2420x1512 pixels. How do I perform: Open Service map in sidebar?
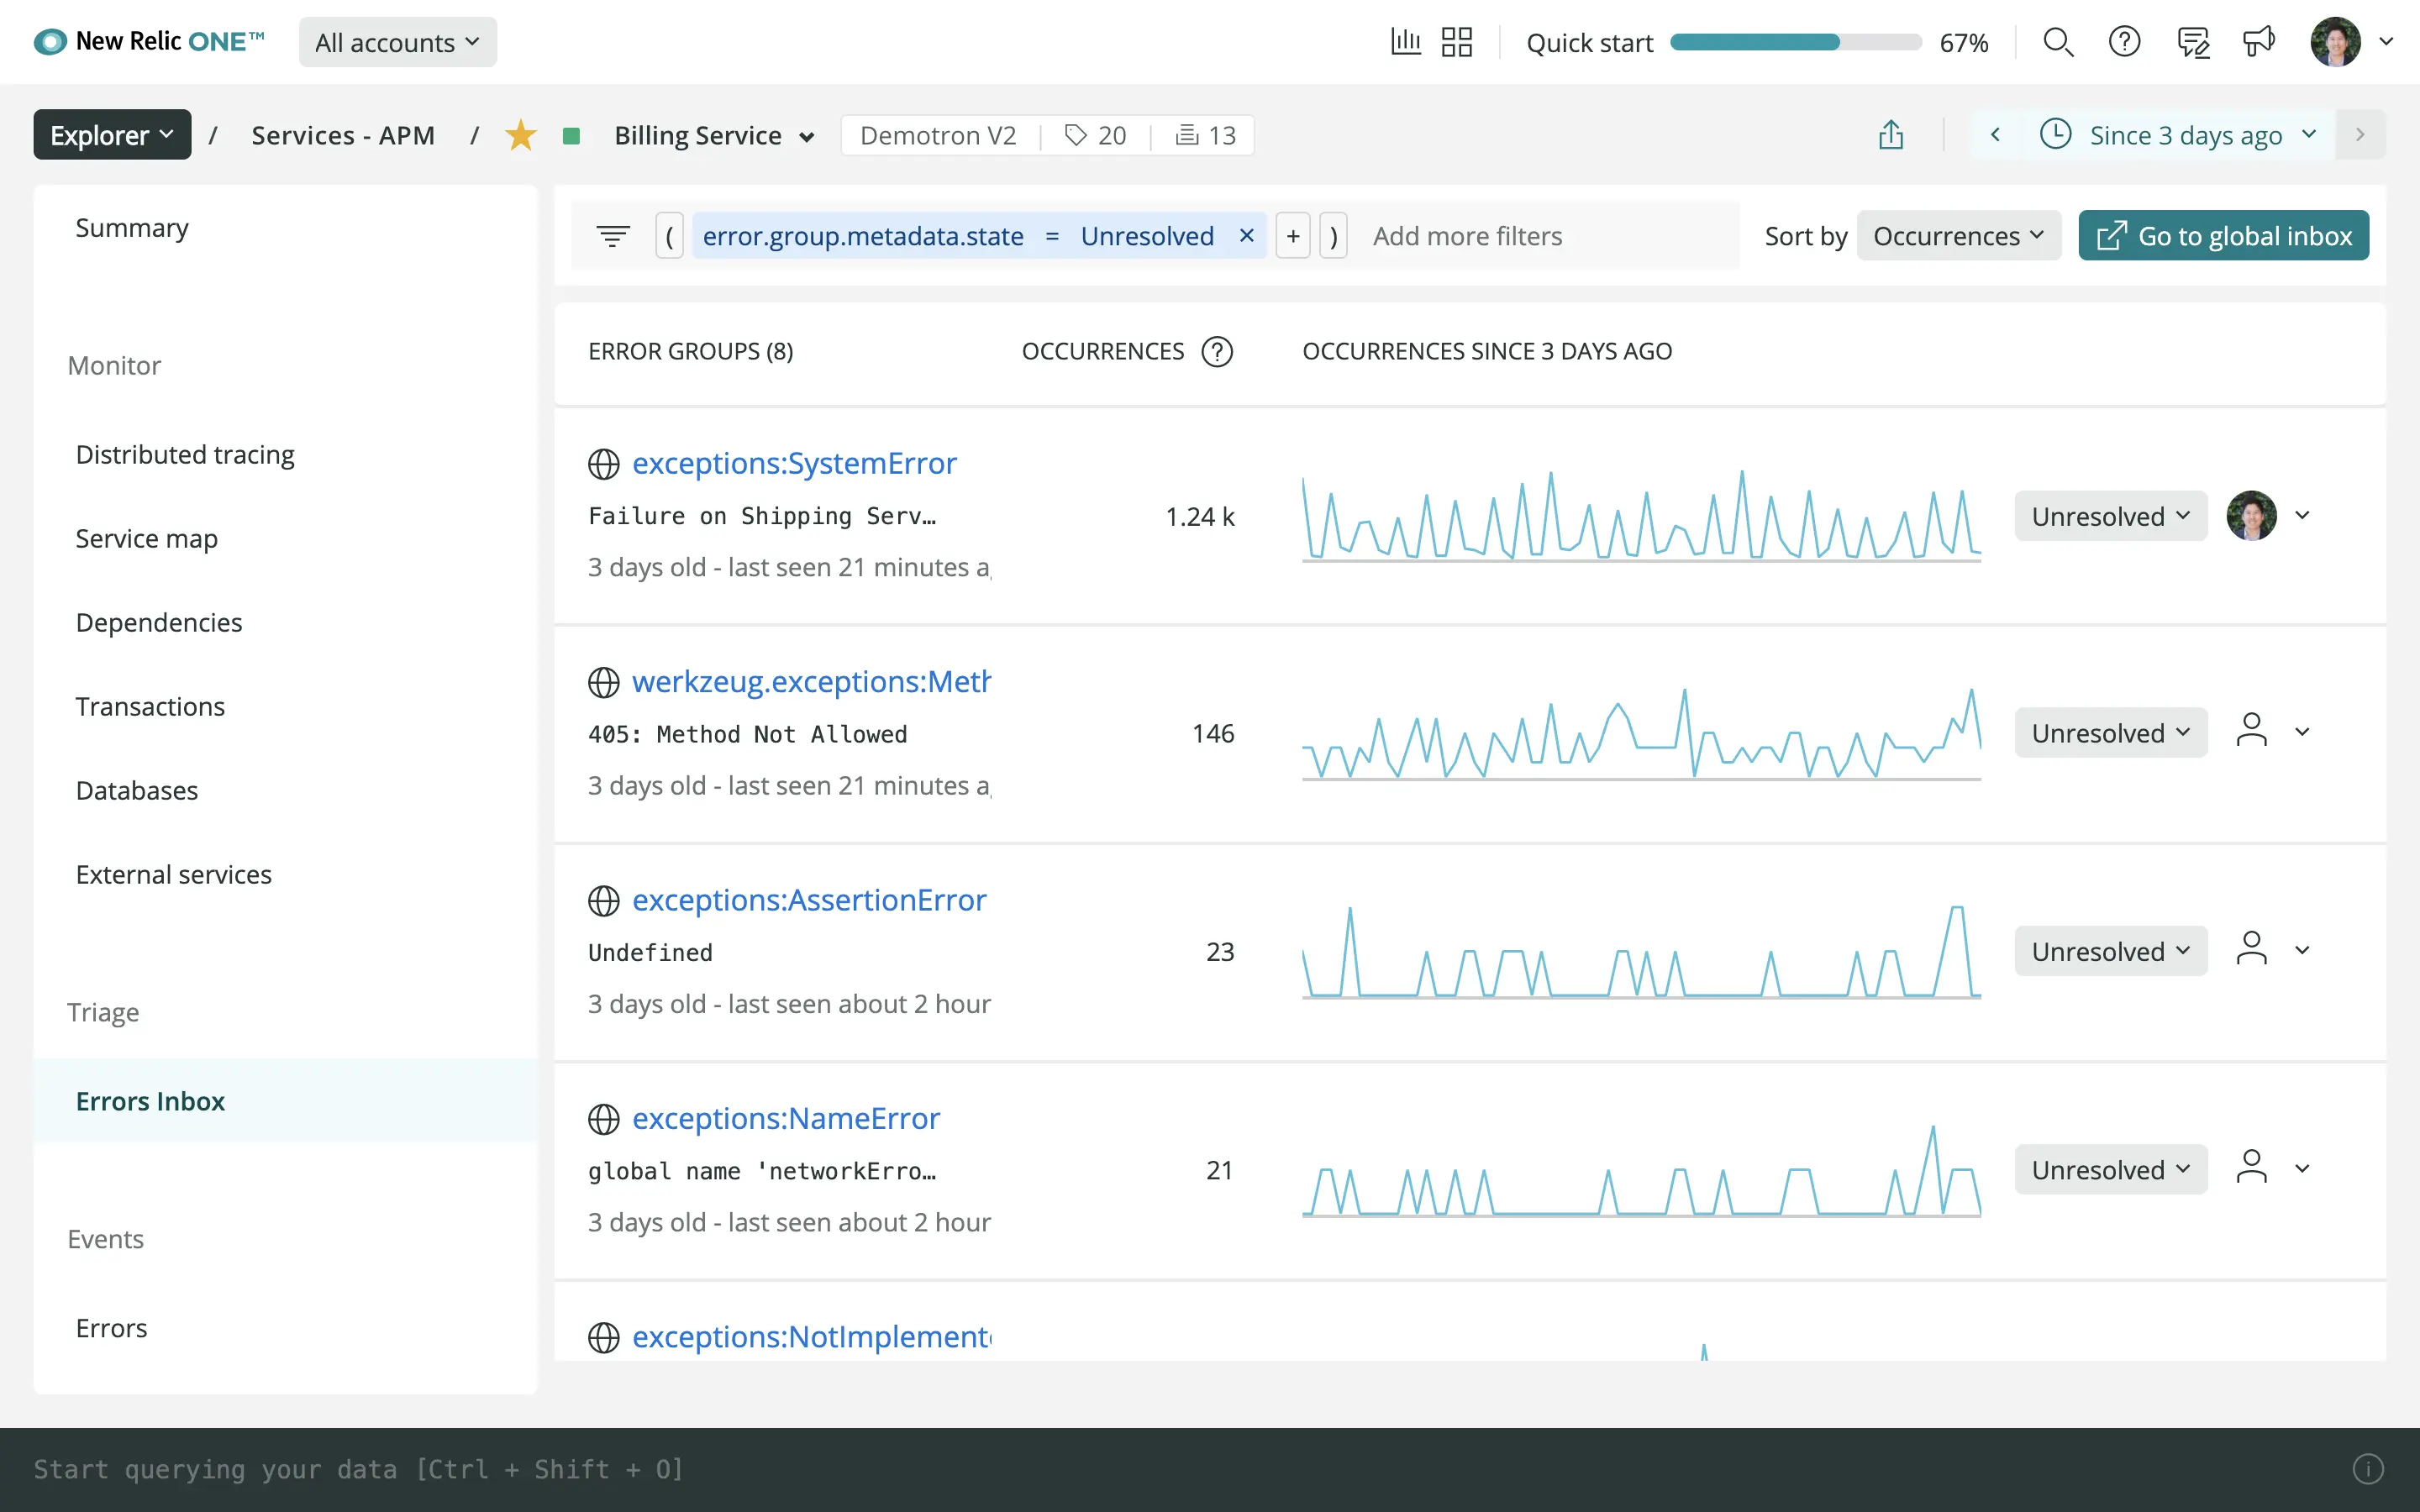286,538
